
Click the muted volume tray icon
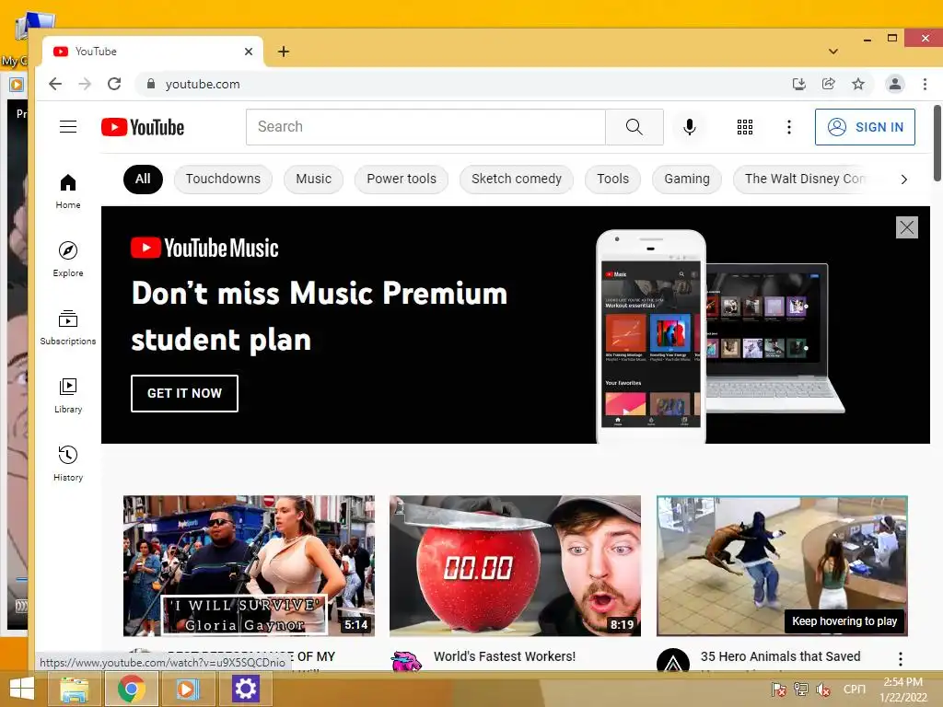(x=822, y=689)
